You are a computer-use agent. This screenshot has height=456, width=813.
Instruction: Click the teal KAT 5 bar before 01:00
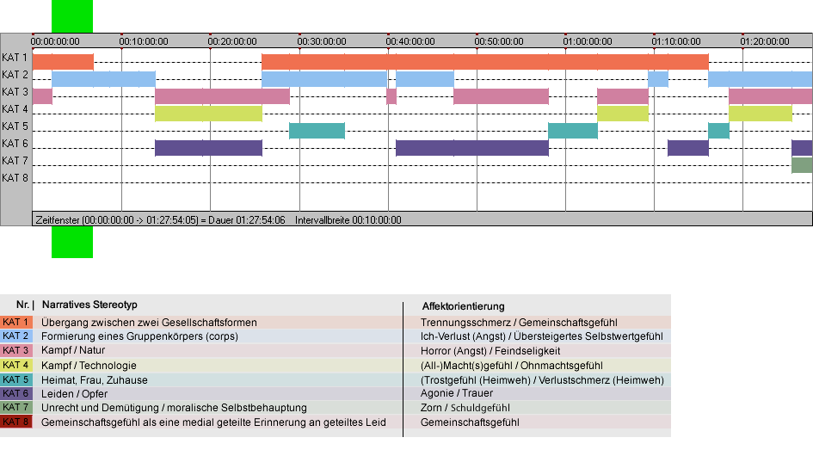(x=573, y=130)
